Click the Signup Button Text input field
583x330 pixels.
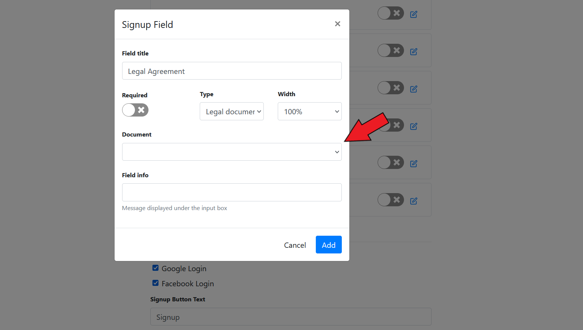pyautogui.click(x=291, y=317)
